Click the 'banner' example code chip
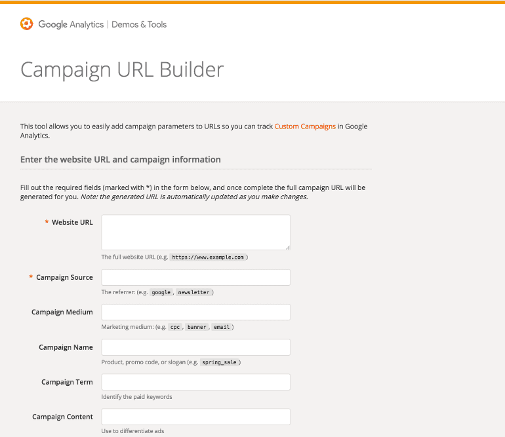This screenshot has width=505, height=437. [197, 327]
